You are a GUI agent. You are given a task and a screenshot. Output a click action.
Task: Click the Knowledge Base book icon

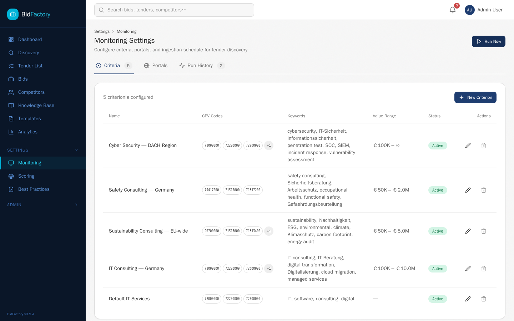coord(11,106)
